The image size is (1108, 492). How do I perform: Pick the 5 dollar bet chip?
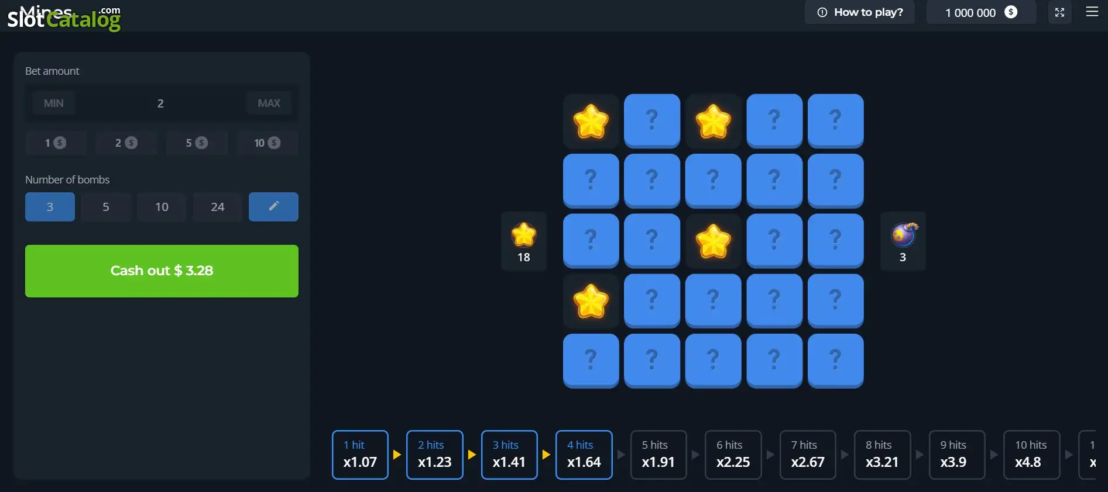tap(197, 143)
